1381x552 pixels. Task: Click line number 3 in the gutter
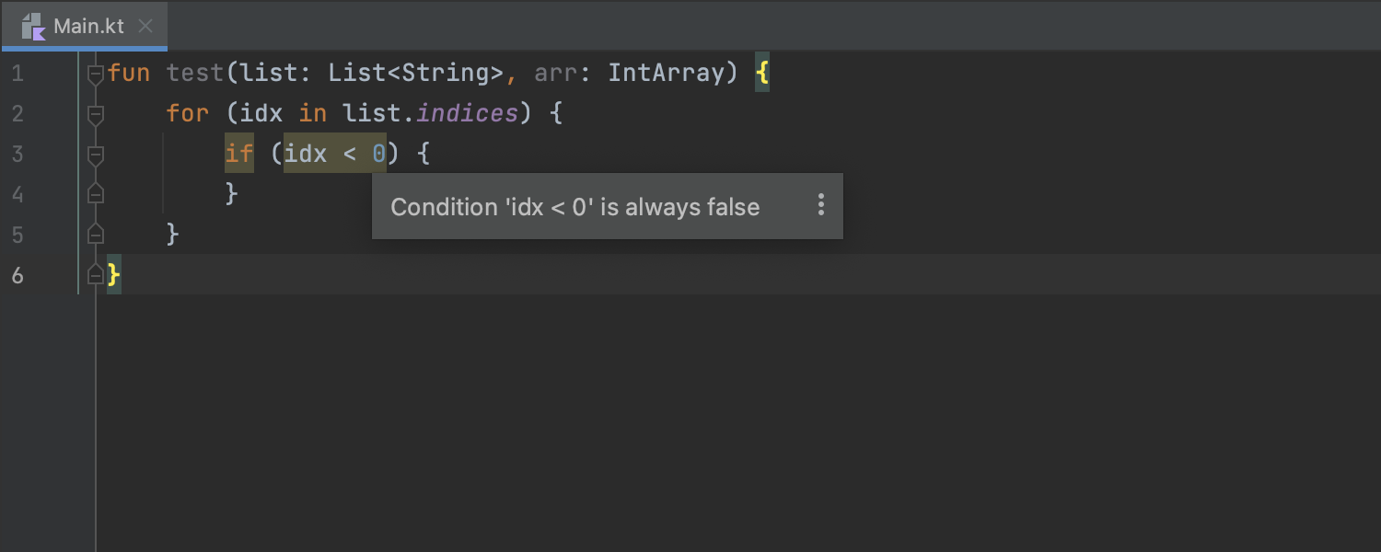17,154
